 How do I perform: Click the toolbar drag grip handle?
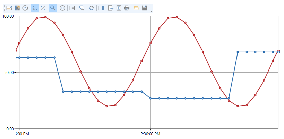4,8
